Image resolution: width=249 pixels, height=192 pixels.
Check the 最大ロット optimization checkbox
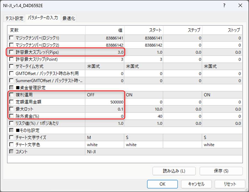[12, 109]
